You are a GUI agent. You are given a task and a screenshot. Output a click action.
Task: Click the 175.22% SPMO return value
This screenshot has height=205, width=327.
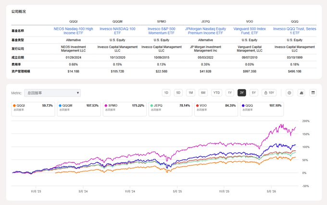pyautogui.click(x=138, y=106)
